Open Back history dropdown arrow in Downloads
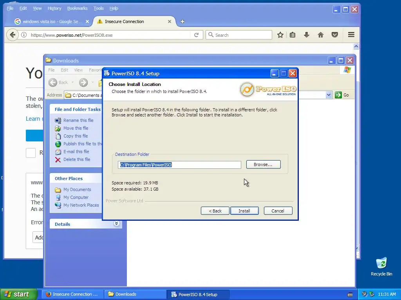401x300 pixels. (x=72, y=82)
